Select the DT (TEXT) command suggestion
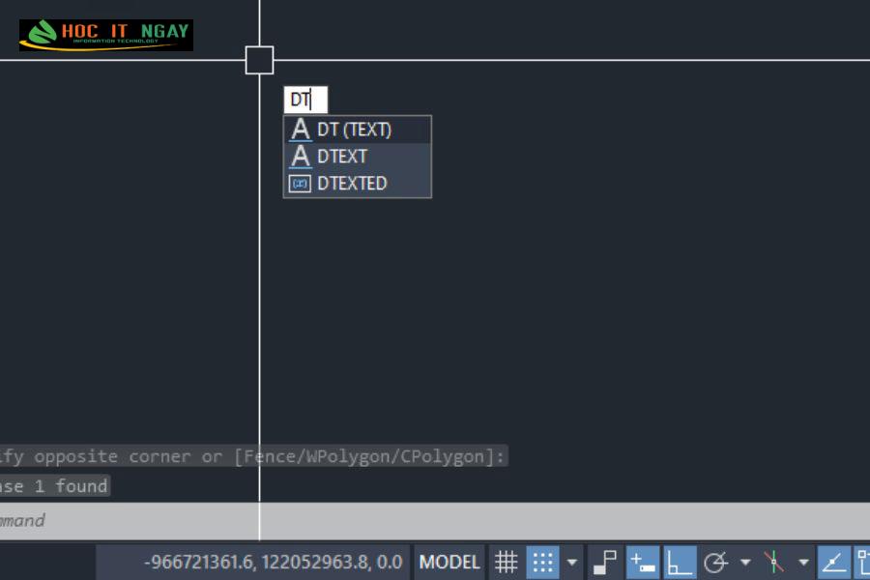This screenshot has height=580, width=870. 358,130
